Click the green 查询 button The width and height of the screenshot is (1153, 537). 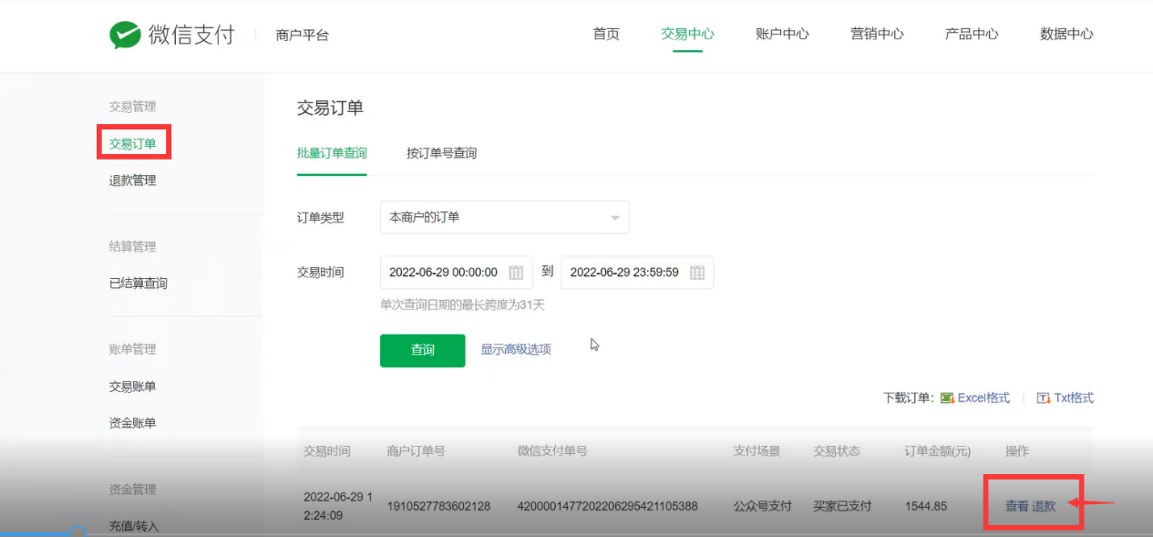tap(422, 350)
